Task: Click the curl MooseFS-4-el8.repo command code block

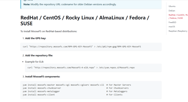Action: coord(93,68)
